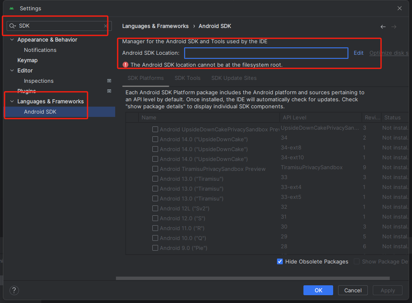The height and width of the screenshot is (303, 412).
Task: Switch to SDK Platforms tab
Action: click(146, 78)
